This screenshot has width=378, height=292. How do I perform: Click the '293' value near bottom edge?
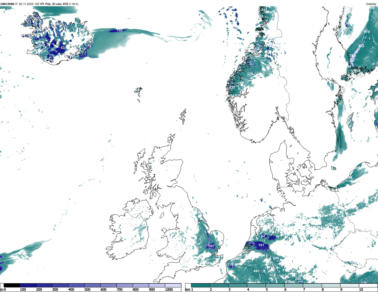(298, 279)
